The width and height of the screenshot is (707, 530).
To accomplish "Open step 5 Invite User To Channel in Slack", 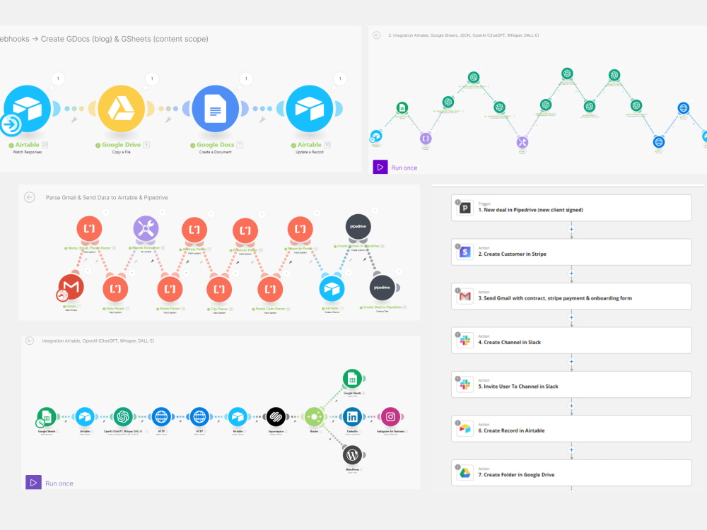I will pos(571,384).
